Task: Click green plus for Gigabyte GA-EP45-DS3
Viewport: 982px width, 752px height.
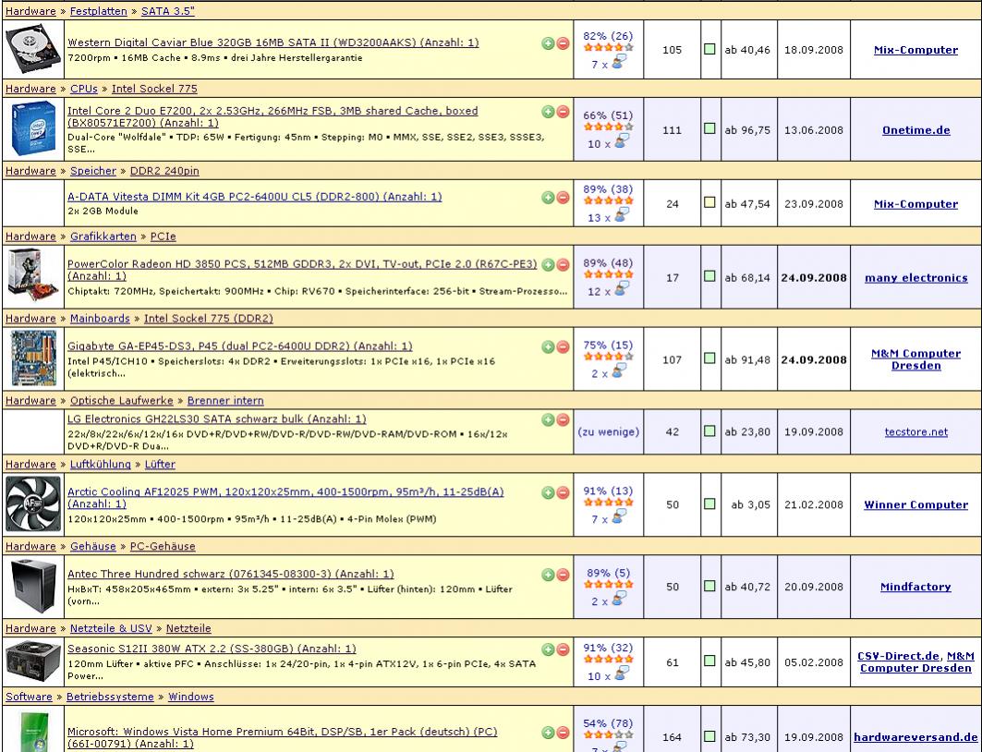Action: pos(548,346)
